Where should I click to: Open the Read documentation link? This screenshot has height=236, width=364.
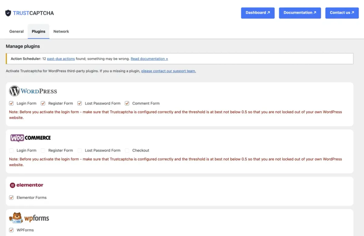149,59
